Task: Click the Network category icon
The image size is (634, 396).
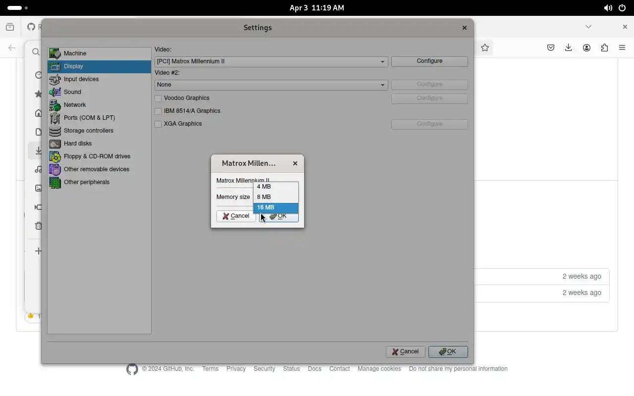Action: click(x=55, y=105)
